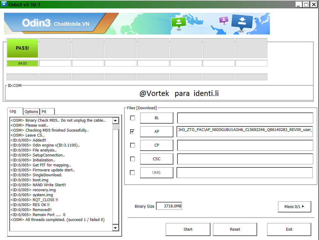The width and height of the screenshot is (319, 240).
Task: Click the log line 'Odin engine v(ID:3.1100)..'
Action: tap(45, 145)
